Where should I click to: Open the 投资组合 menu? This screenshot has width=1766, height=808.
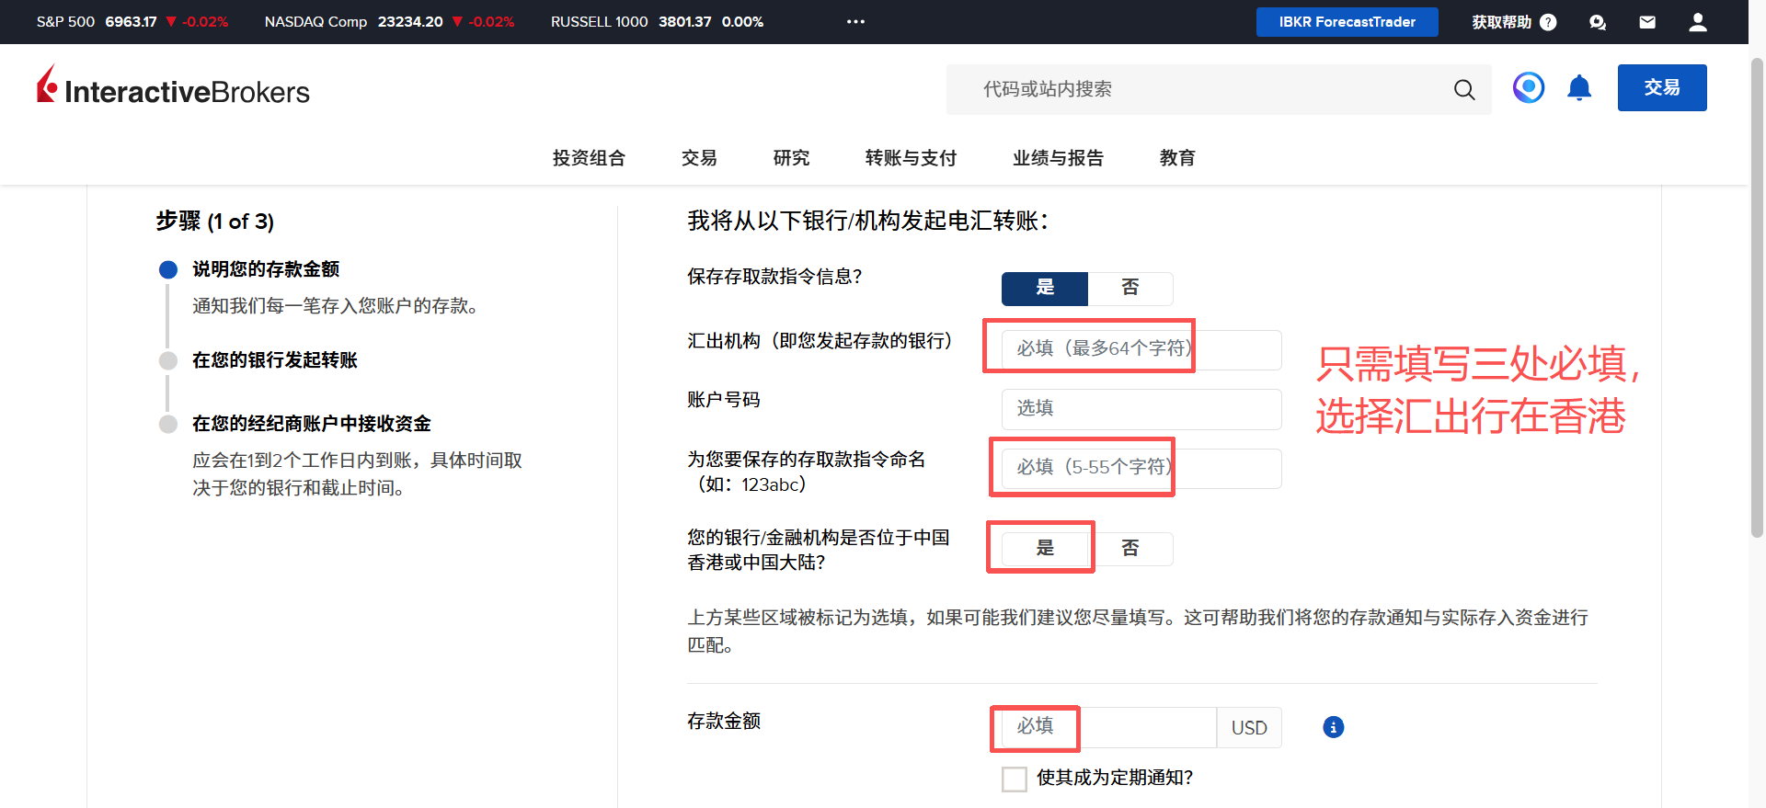(x=589, y=158)
